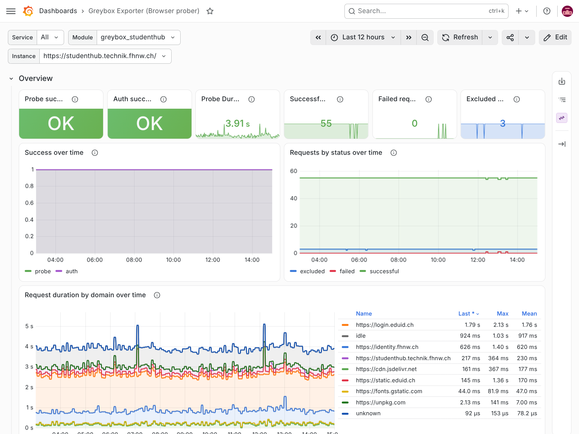Go to Dashboards breadcrumb
This screenshot has width=579, height=434.
coord(58,11)
